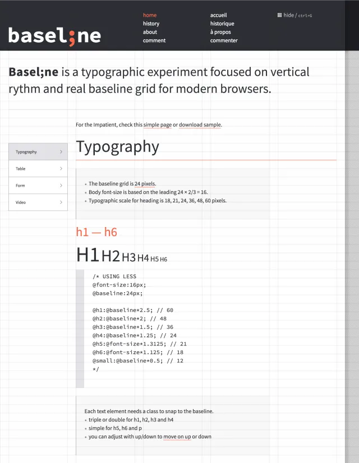Viewport: 359px width, 463px height.
Task: Expand Table sidebar chevron arrow
Action: [x=61, y=169]
